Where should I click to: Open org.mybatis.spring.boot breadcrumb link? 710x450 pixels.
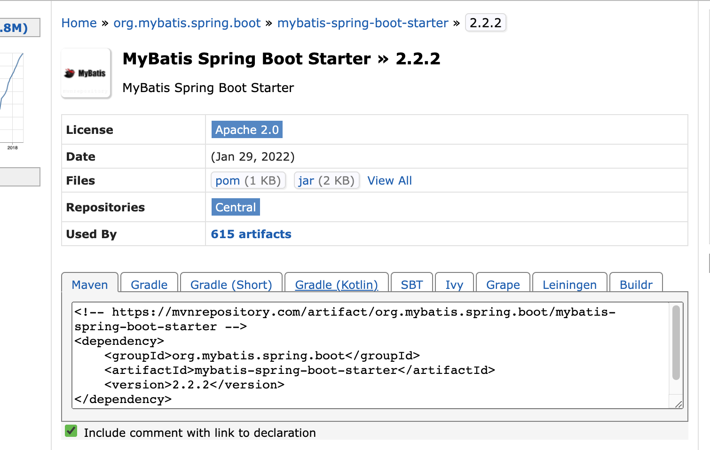pos(187,23)
